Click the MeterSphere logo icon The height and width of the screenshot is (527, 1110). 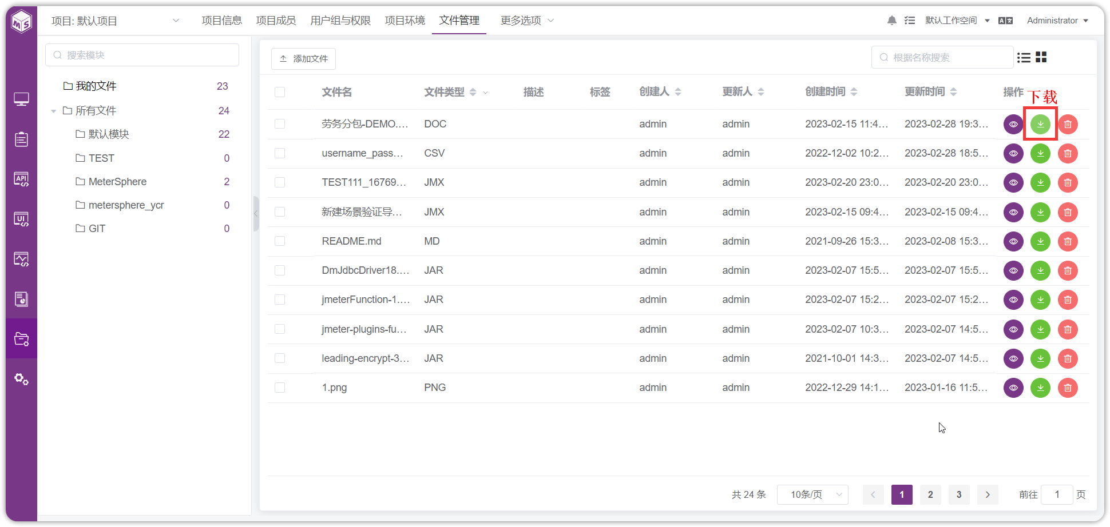(x=22, y=22)
